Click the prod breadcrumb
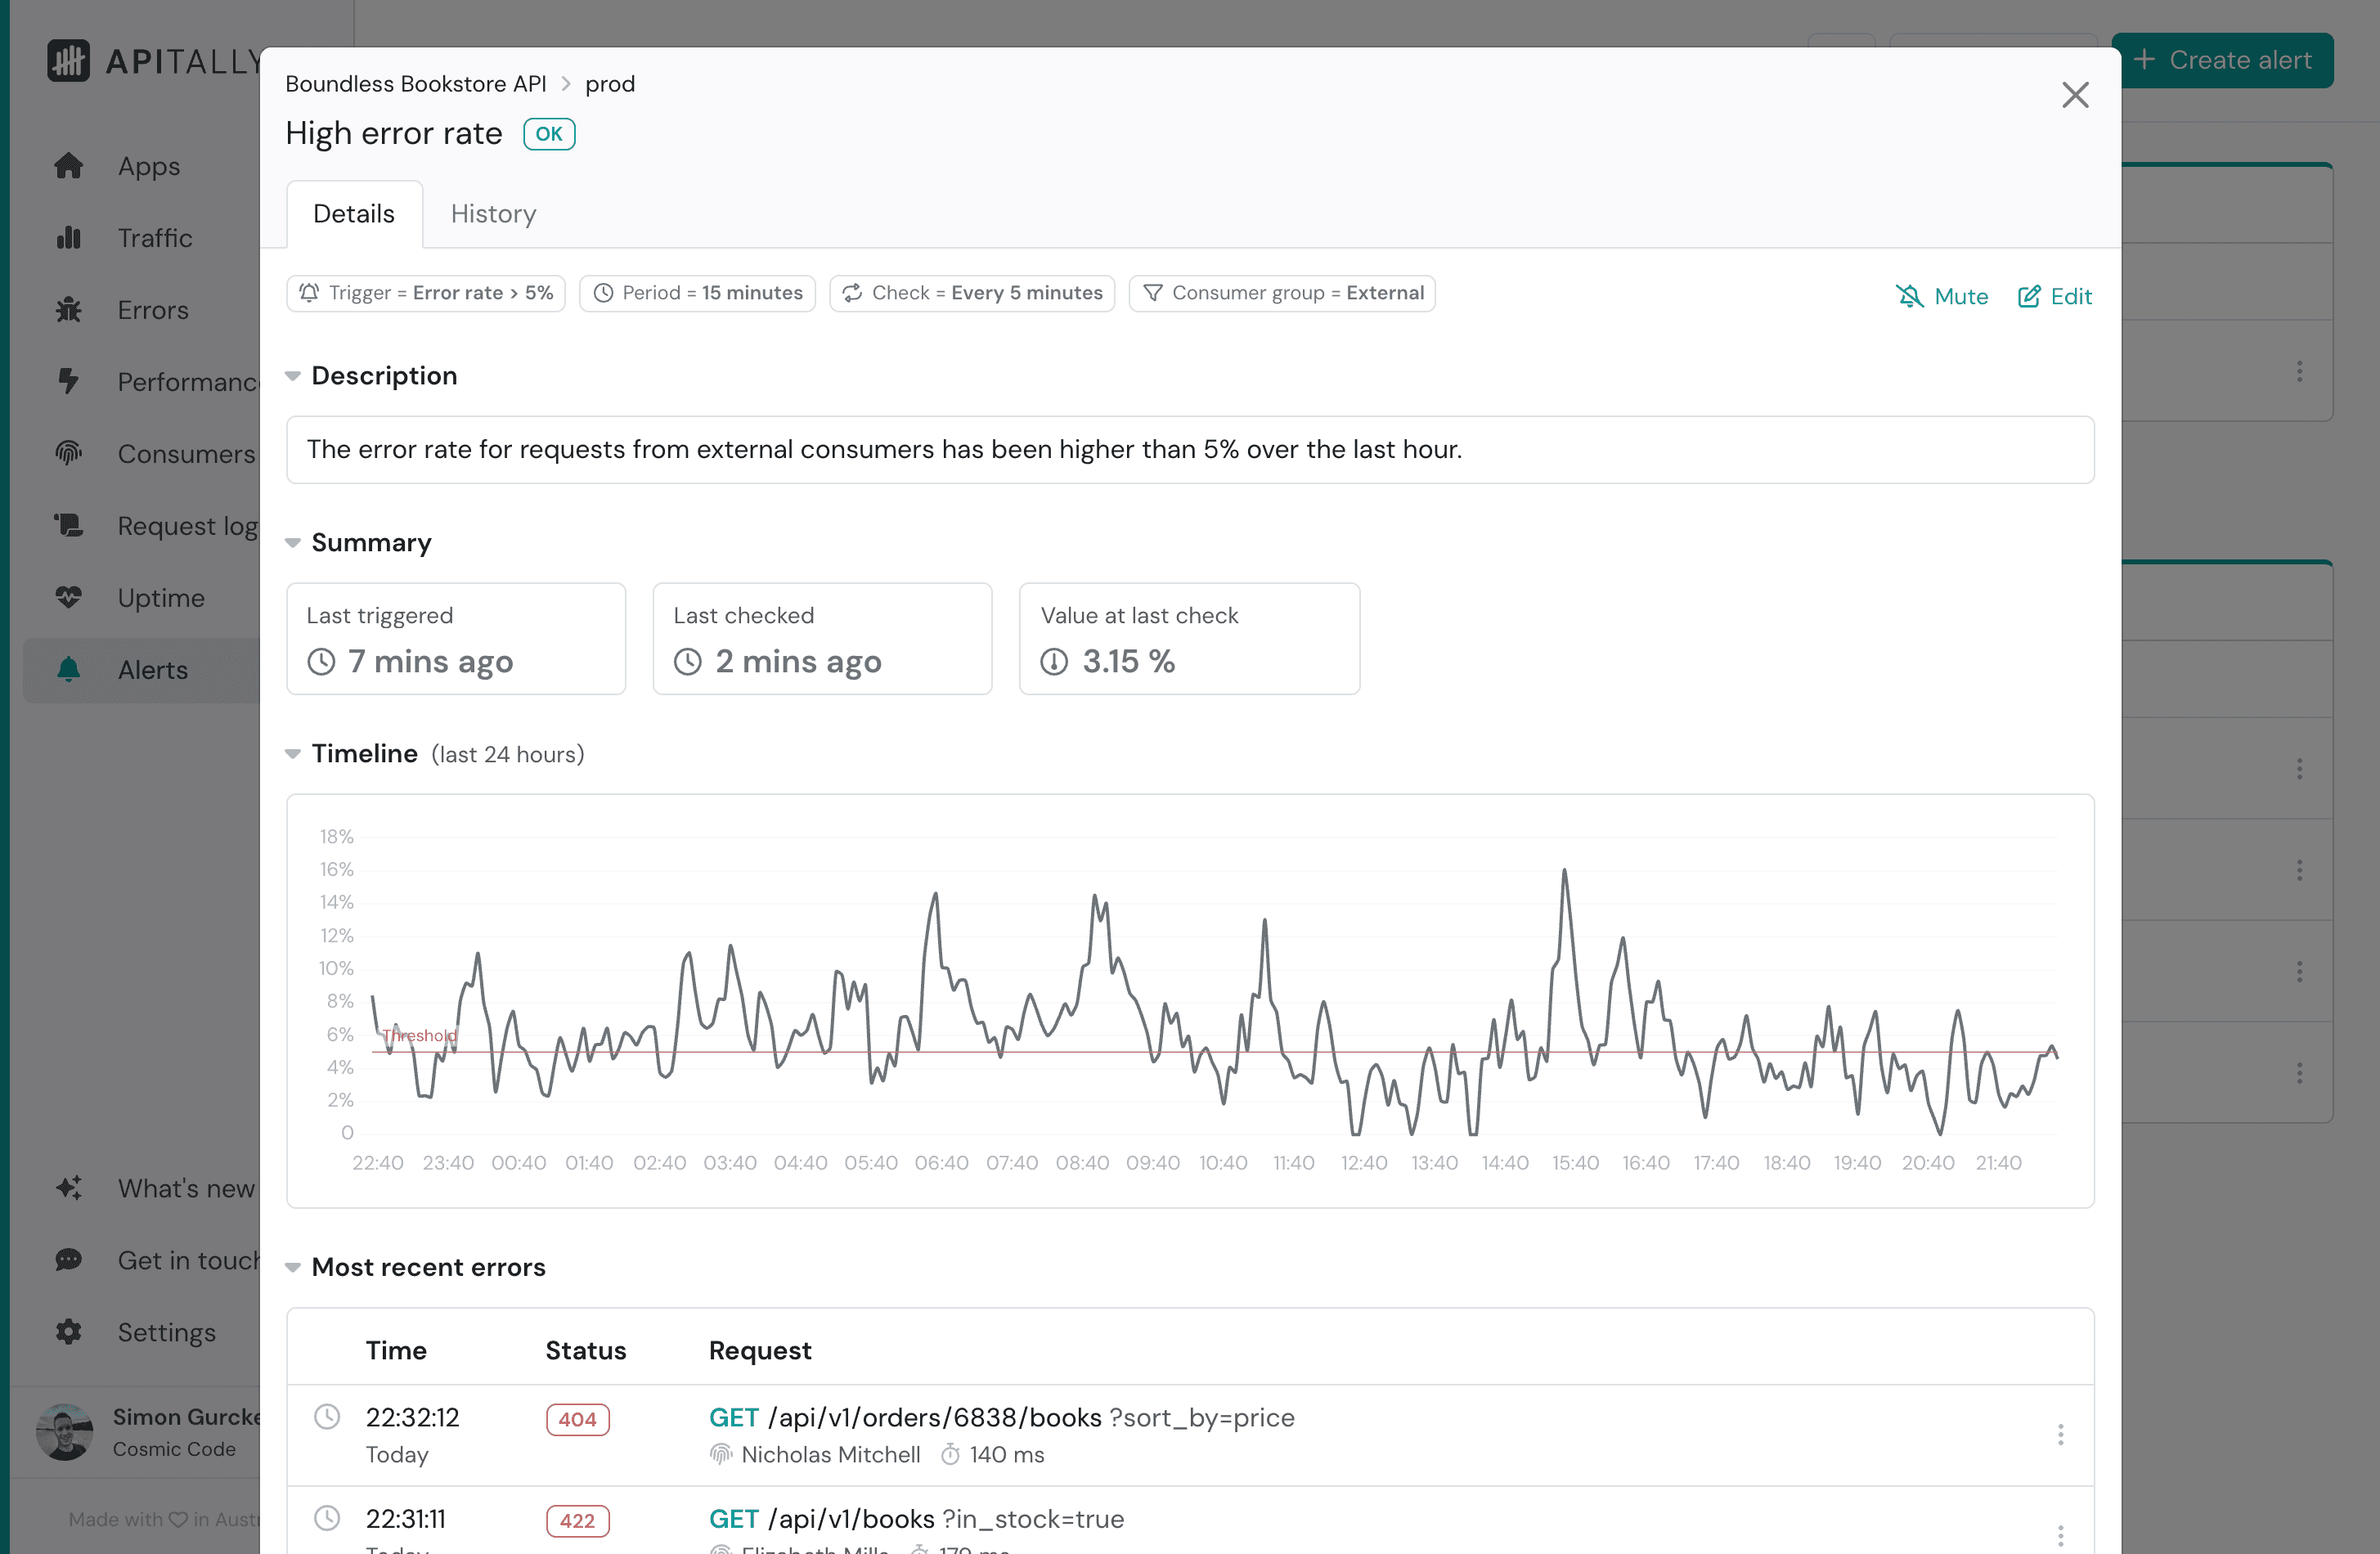 (610, 84)
